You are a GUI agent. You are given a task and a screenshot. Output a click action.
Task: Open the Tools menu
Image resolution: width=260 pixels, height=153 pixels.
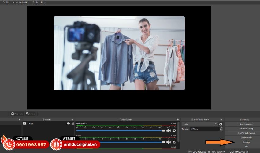point(35,2)
